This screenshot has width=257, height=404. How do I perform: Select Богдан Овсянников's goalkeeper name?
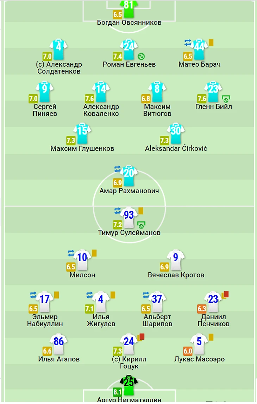(129, 23)
